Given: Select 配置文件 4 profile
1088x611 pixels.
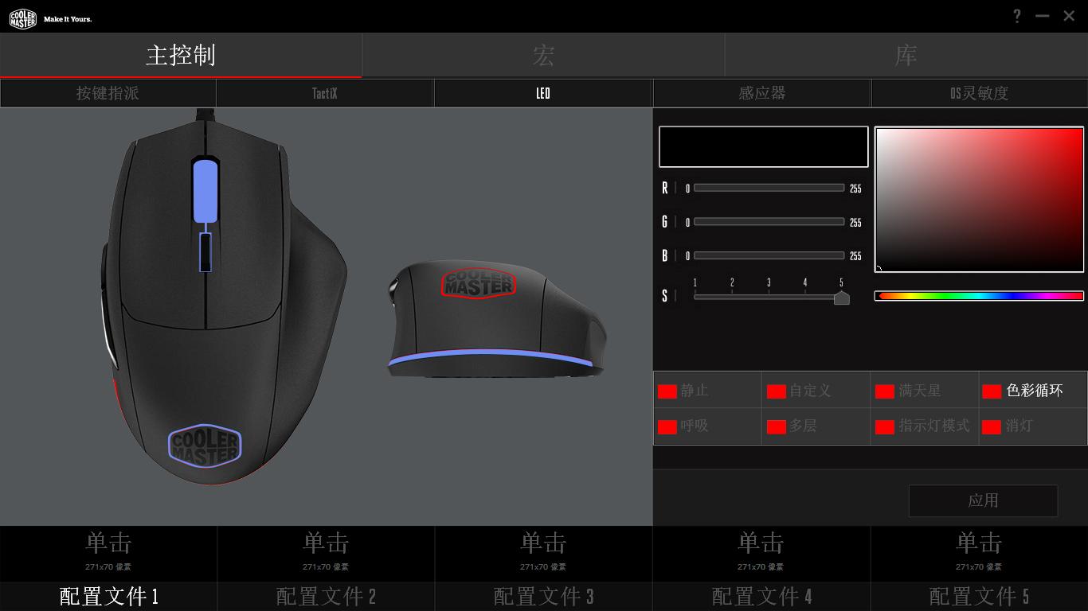Looking at the screenshot, I should 761,597.
